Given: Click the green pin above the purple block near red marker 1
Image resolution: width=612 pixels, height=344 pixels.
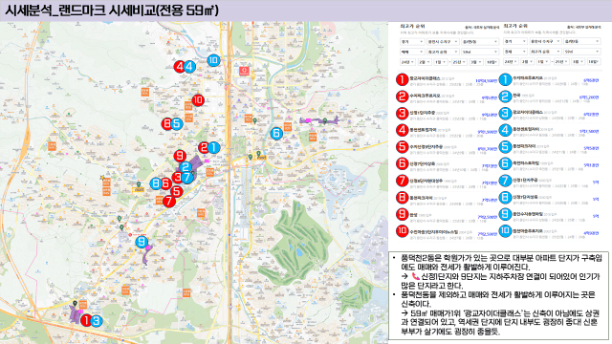Looking at the screenshot, I should pyautogui.click(x=75, y=303).
